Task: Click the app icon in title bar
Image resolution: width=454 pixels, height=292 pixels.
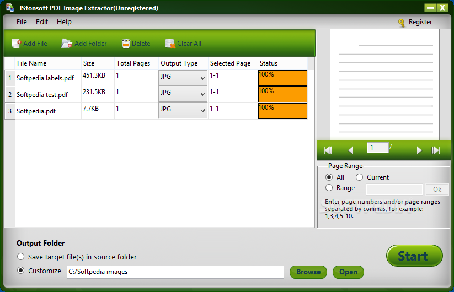Action: coord(9,8)
